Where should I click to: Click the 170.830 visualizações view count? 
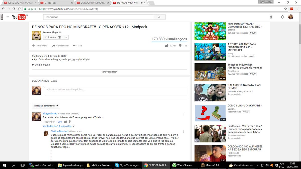pos(169,39)
